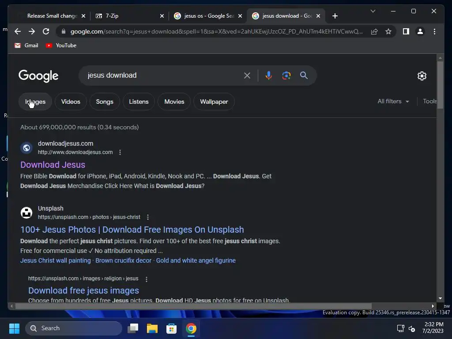The width and height of the screenshot is (452, 339).
Task: Open the Download Jesus result link
Action: point(53,165)
